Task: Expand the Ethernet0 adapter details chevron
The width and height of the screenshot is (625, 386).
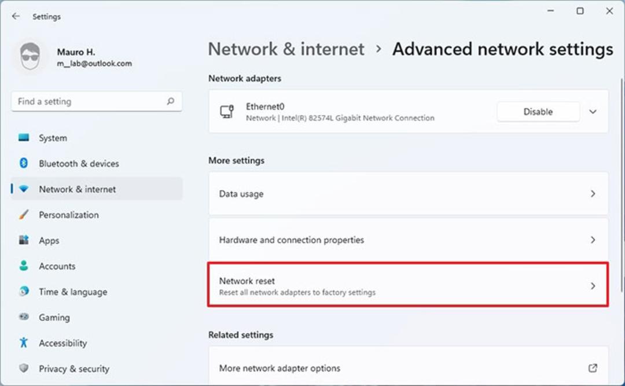Action: coord(593,112)
